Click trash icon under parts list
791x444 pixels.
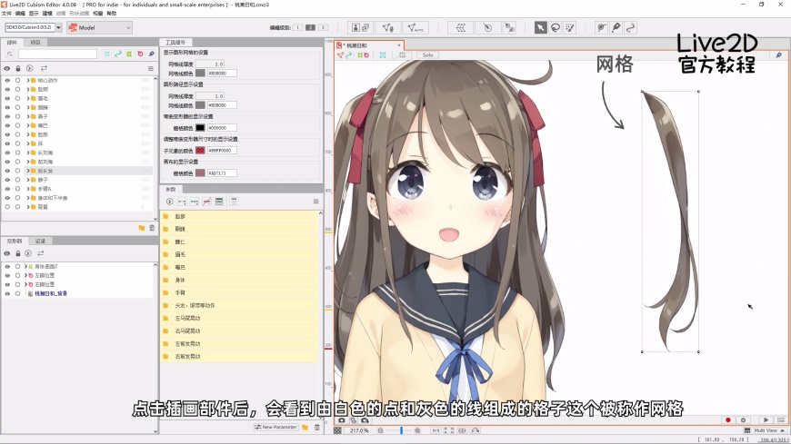pos(152,228)
